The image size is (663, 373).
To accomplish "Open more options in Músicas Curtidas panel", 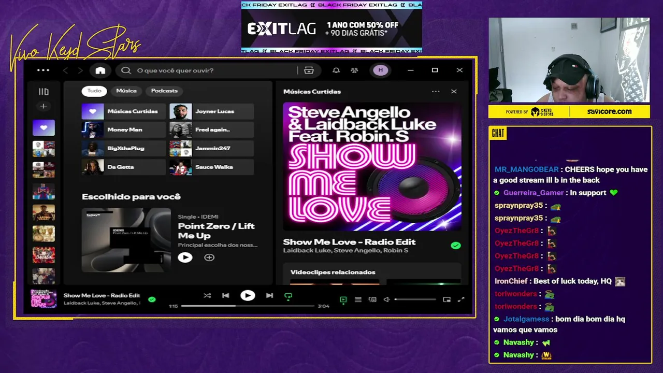I will pyautogui.click(x=436, y=92).
